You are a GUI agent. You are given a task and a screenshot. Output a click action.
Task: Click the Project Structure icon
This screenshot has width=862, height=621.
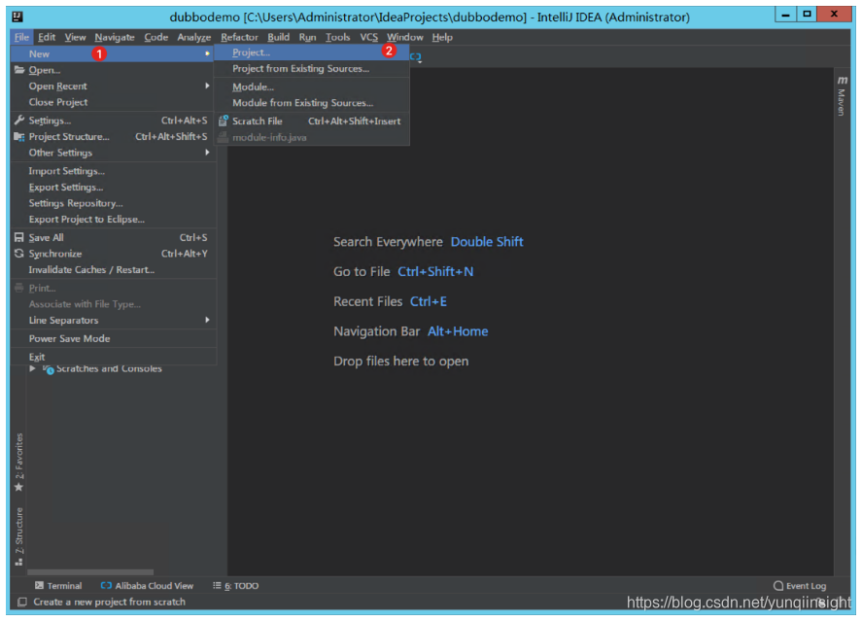19,136
